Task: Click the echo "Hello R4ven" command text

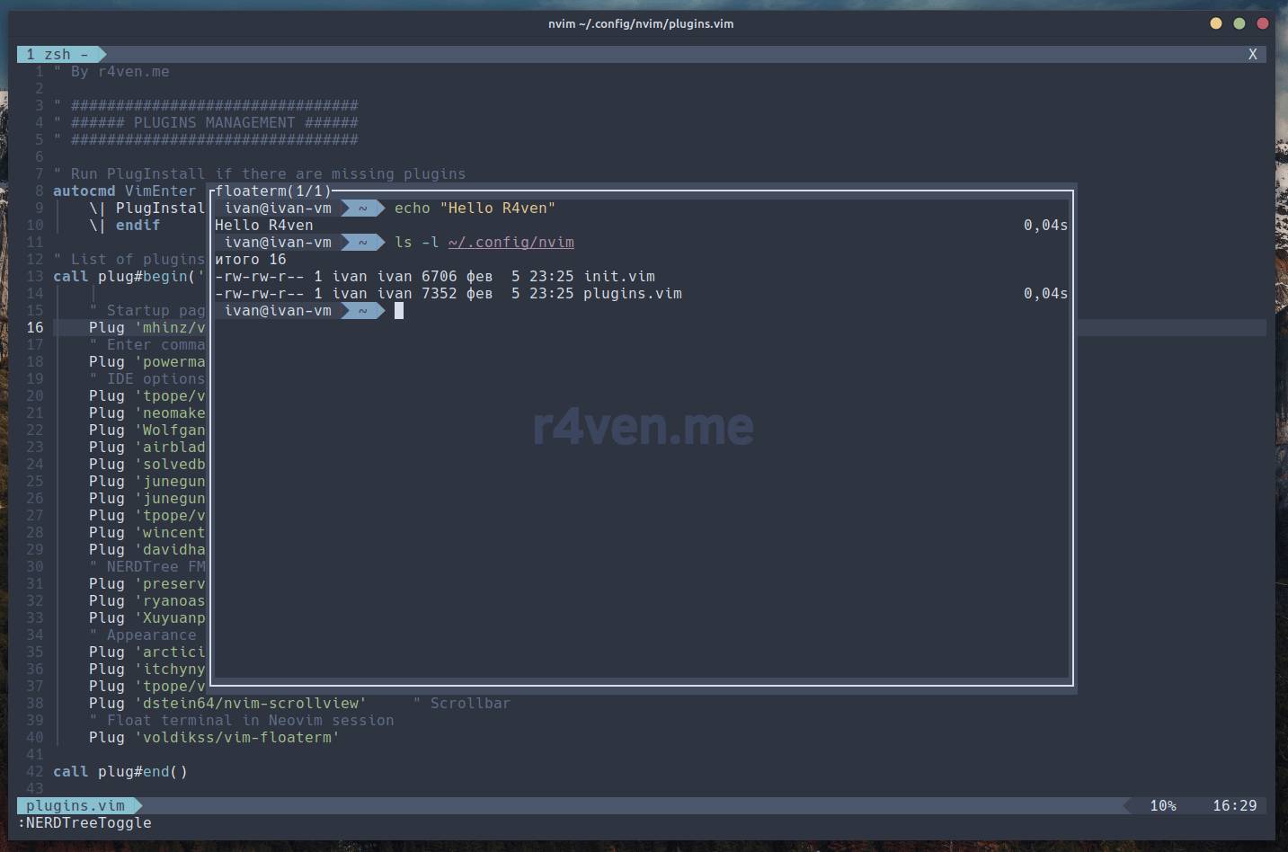Action: pyautogui.click(x=475, y=209)
